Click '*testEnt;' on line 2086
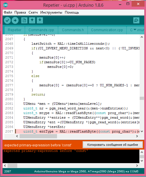The height and width of the screenshot is (177, 146). click(56, 127)
